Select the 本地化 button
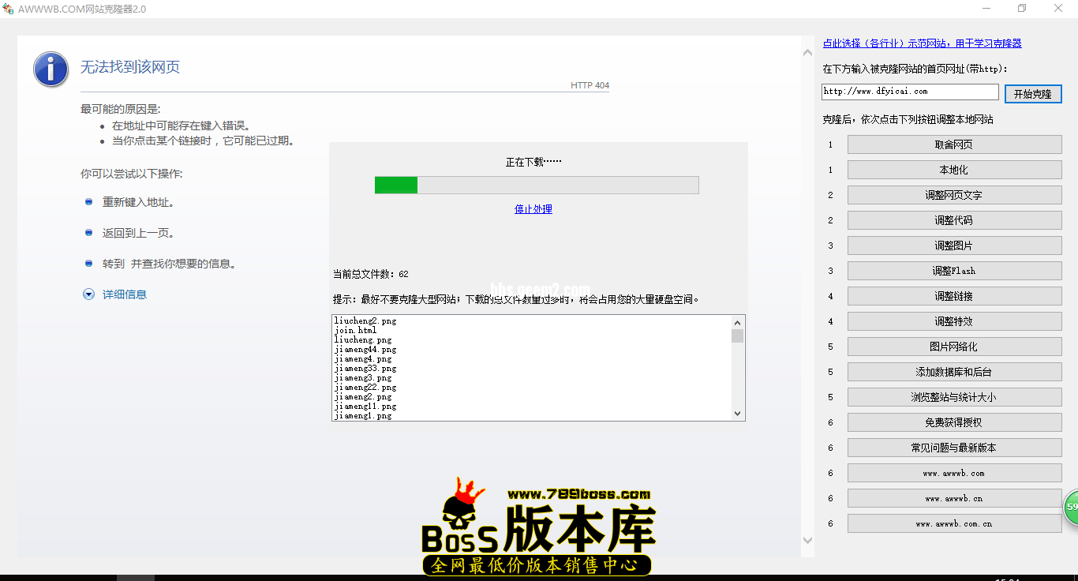This screenshot has width=1078, height=581. [x=954, y=170]
